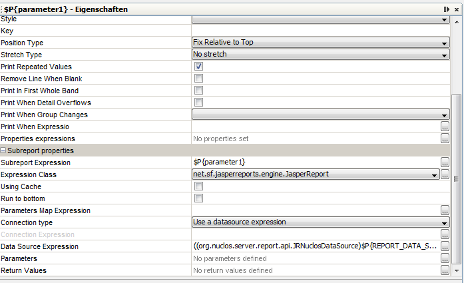
Task: Click the Key value input field
Action: click(x=321, y=31)
